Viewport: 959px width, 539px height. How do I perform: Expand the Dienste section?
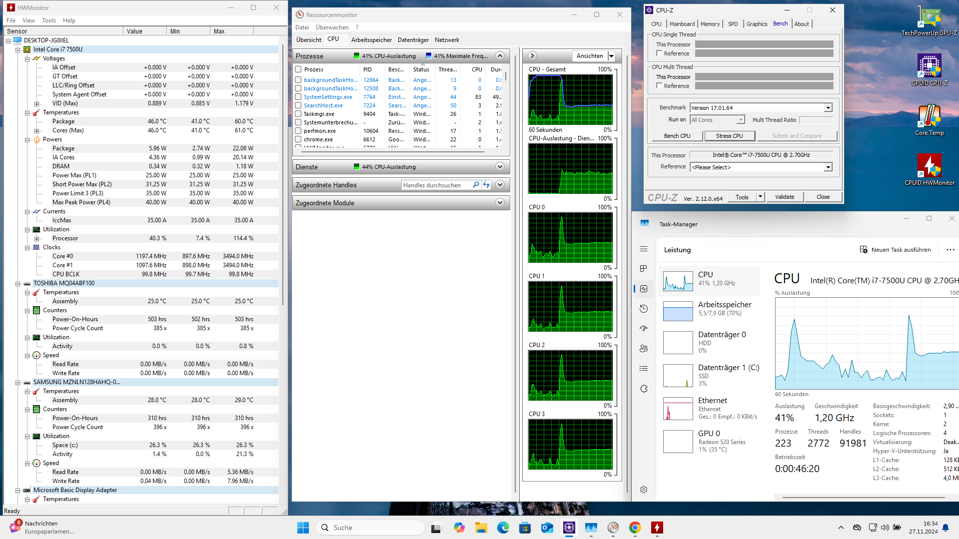coord(500,167)
